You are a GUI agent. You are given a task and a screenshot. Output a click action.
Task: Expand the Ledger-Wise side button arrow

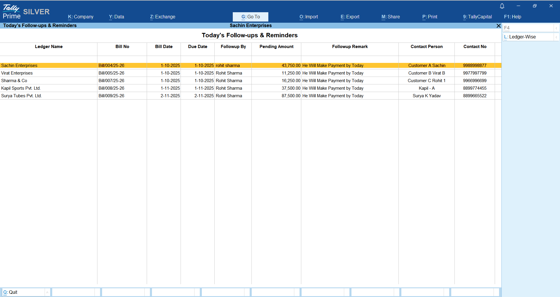point(556,37)
